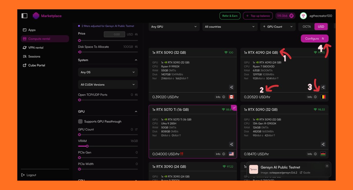The image size is (353, 190).
Task: Click the Price range icon
Action: 136,34
